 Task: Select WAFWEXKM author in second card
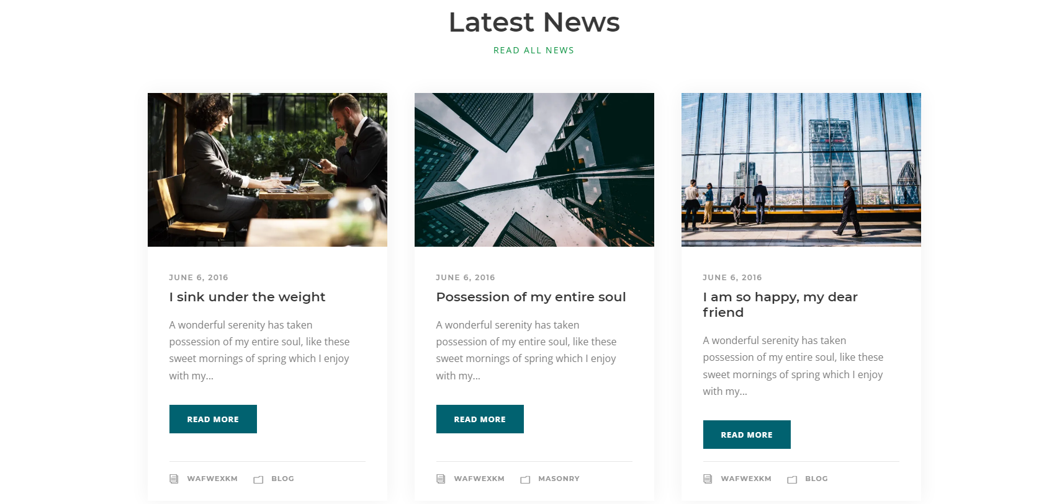479,479
